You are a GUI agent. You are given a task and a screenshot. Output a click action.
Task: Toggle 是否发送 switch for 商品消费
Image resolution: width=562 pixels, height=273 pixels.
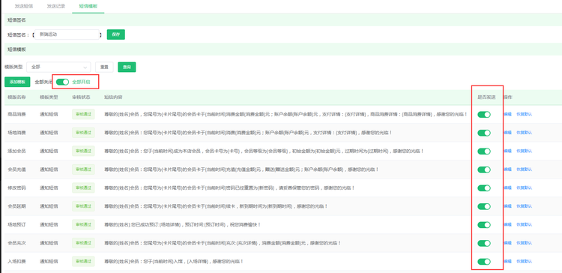(484, 115)
